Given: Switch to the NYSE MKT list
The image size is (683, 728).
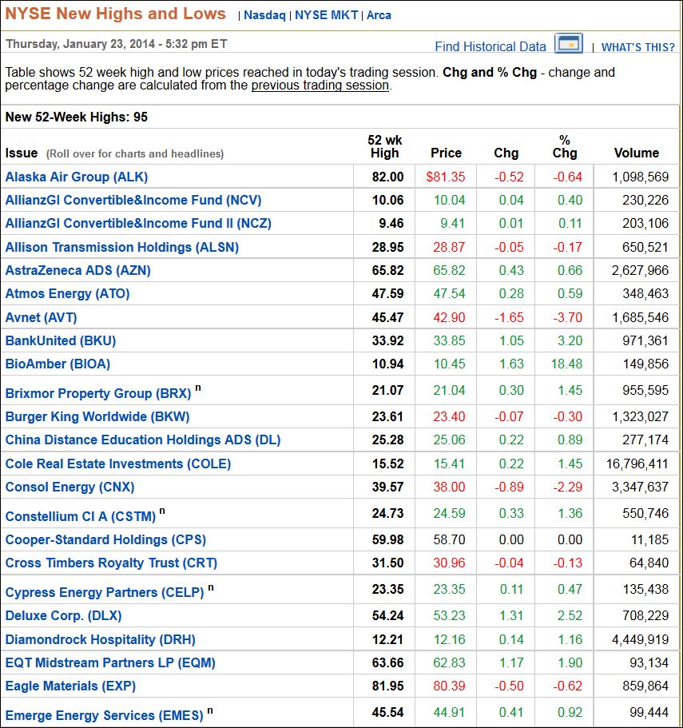Looking at the screenshot, I should 326,15.
